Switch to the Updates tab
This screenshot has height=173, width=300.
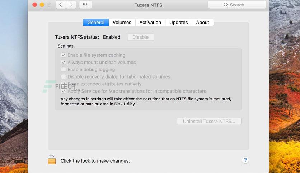[x=179, y=23]
